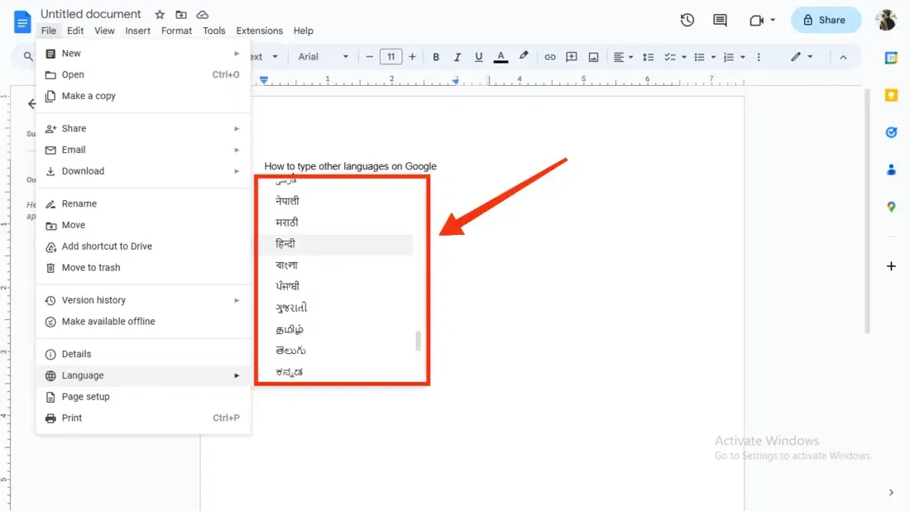This screenshot has height=511, width=910.
Task: Open the numbered list dropdown
Action: pyautogui.click(x=734, y=57)
